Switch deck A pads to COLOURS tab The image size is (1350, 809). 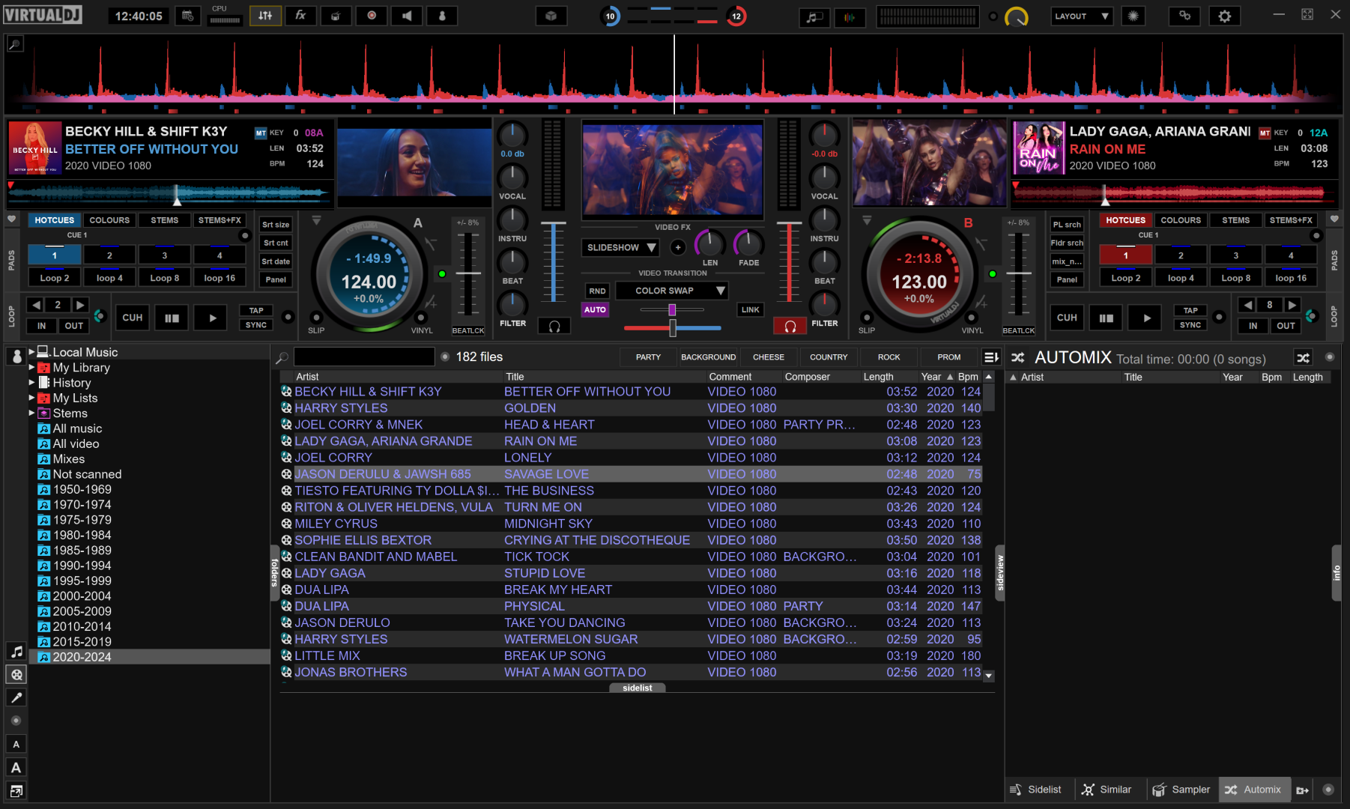click(109, 220)
